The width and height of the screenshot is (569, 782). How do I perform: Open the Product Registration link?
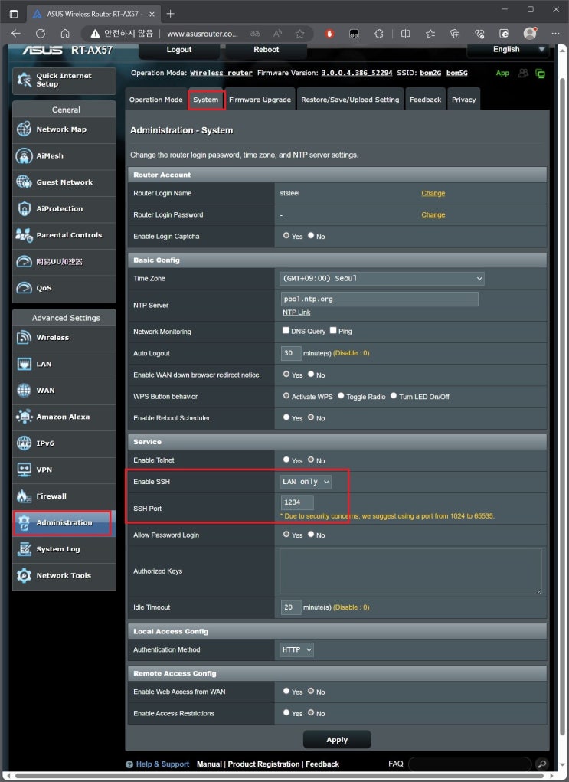click(x=263, y=764)
